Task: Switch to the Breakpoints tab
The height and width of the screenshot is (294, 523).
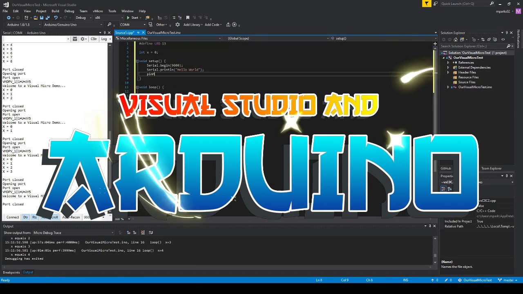Action: coord(11,272)
